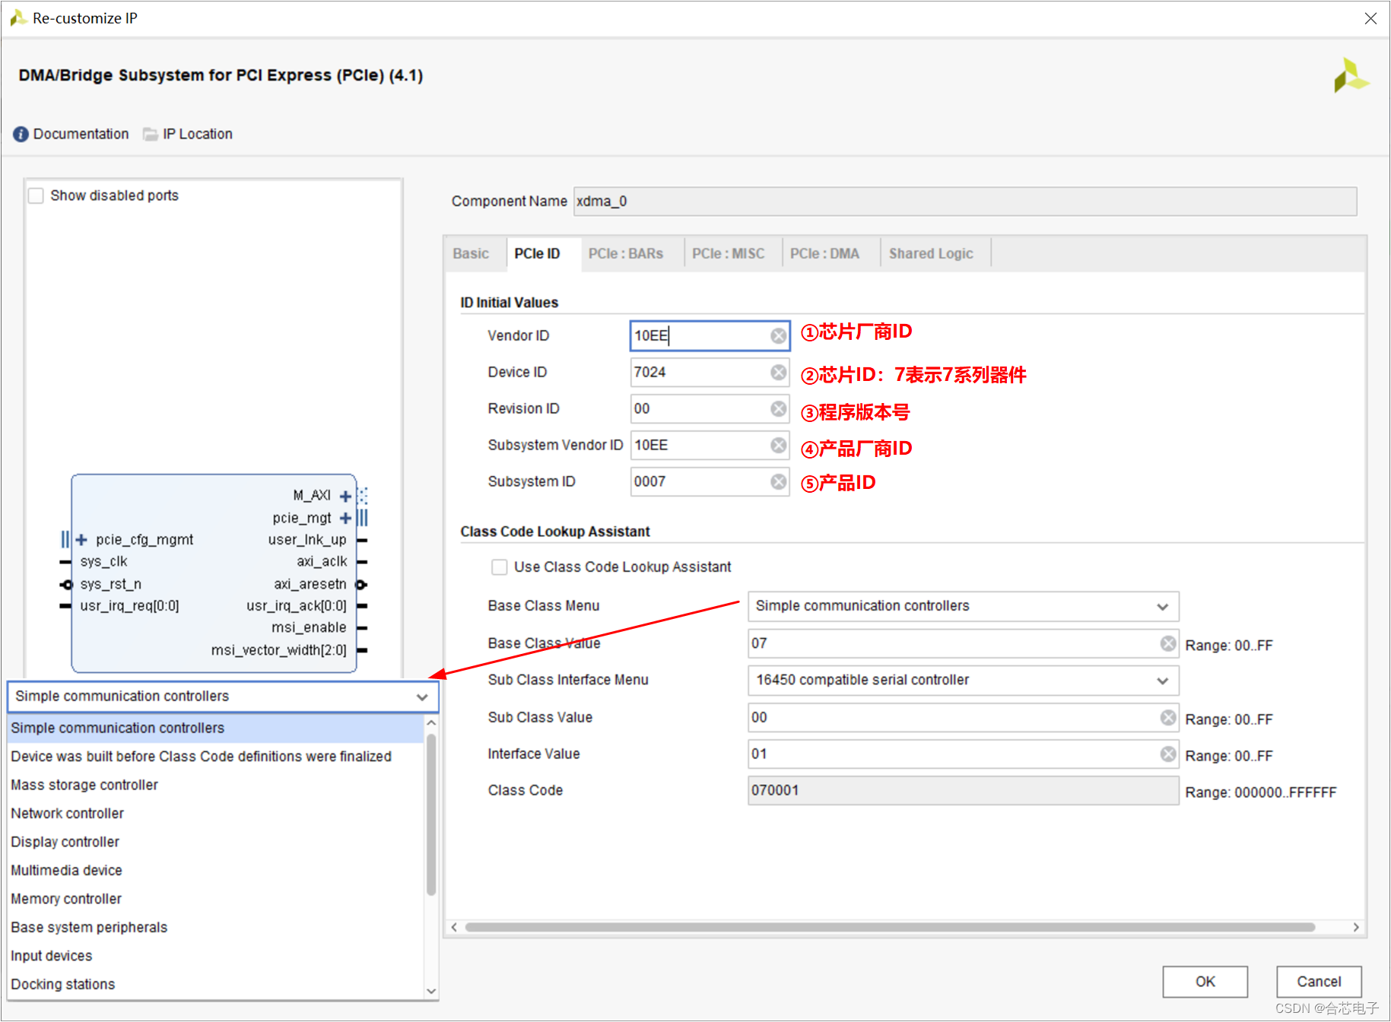The image size is (1391, 1022).
Task: Click the dropdown list scroll-up arrow
Action: pyautogui.click(x=431, y=723)
